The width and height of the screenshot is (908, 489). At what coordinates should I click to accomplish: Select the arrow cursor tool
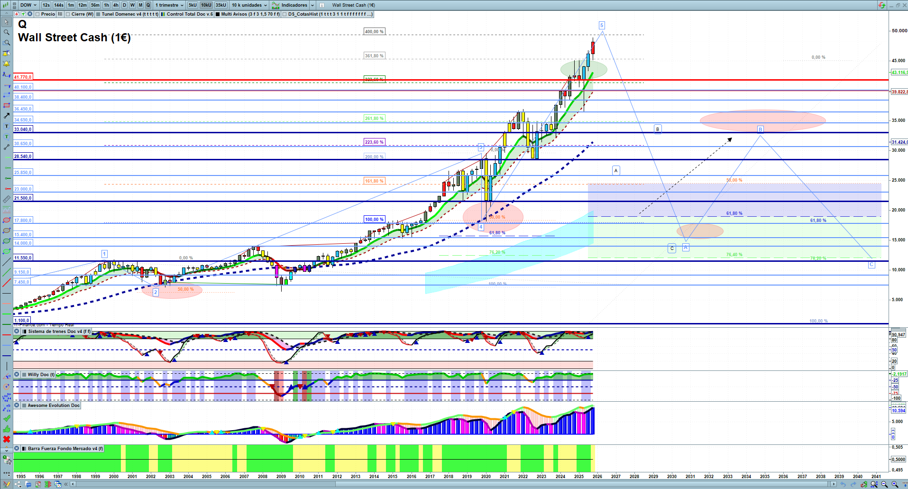7,22
